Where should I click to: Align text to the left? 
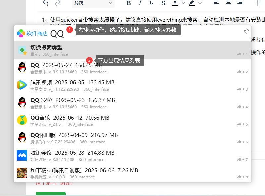pyautogui.click(x=217, y=3)
